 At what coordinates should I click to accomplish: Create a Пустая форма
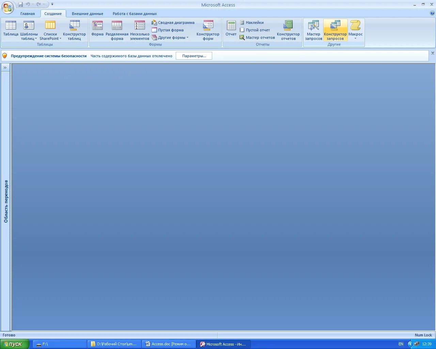click(x=168, y=30)
